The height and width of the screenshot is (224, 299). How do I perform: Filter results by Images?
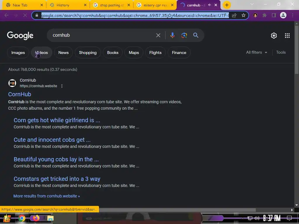point(18,52)
